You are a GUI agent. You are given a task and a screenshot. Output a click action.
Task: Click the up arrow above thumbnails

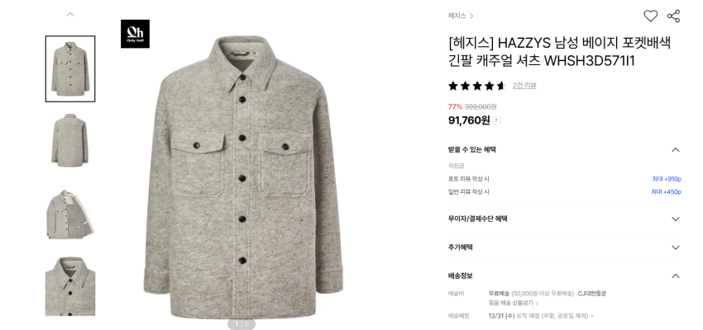pos(70,14)
